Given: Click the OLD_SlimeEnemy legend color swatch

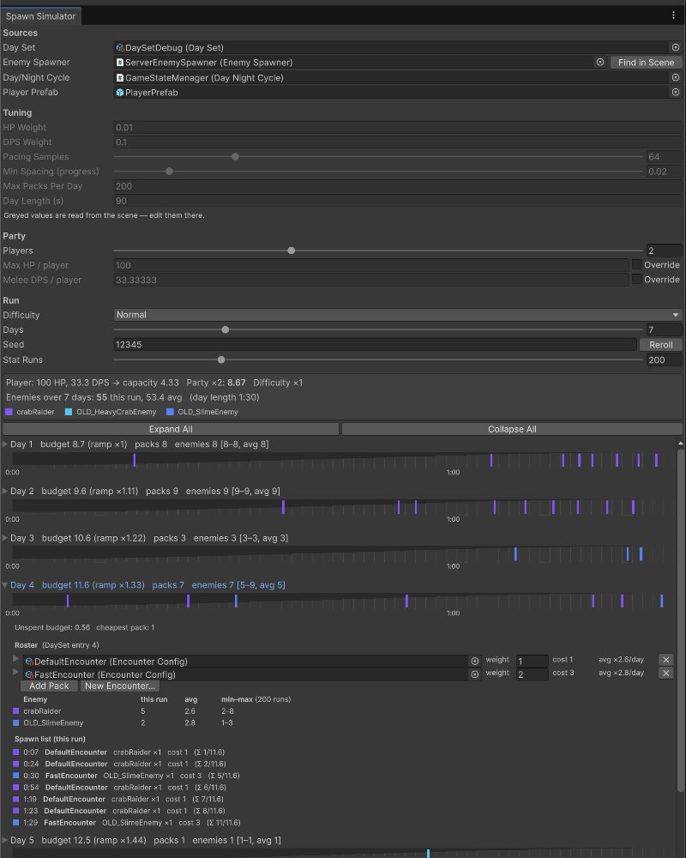Looking at the screenshot, I should (170, 412).
